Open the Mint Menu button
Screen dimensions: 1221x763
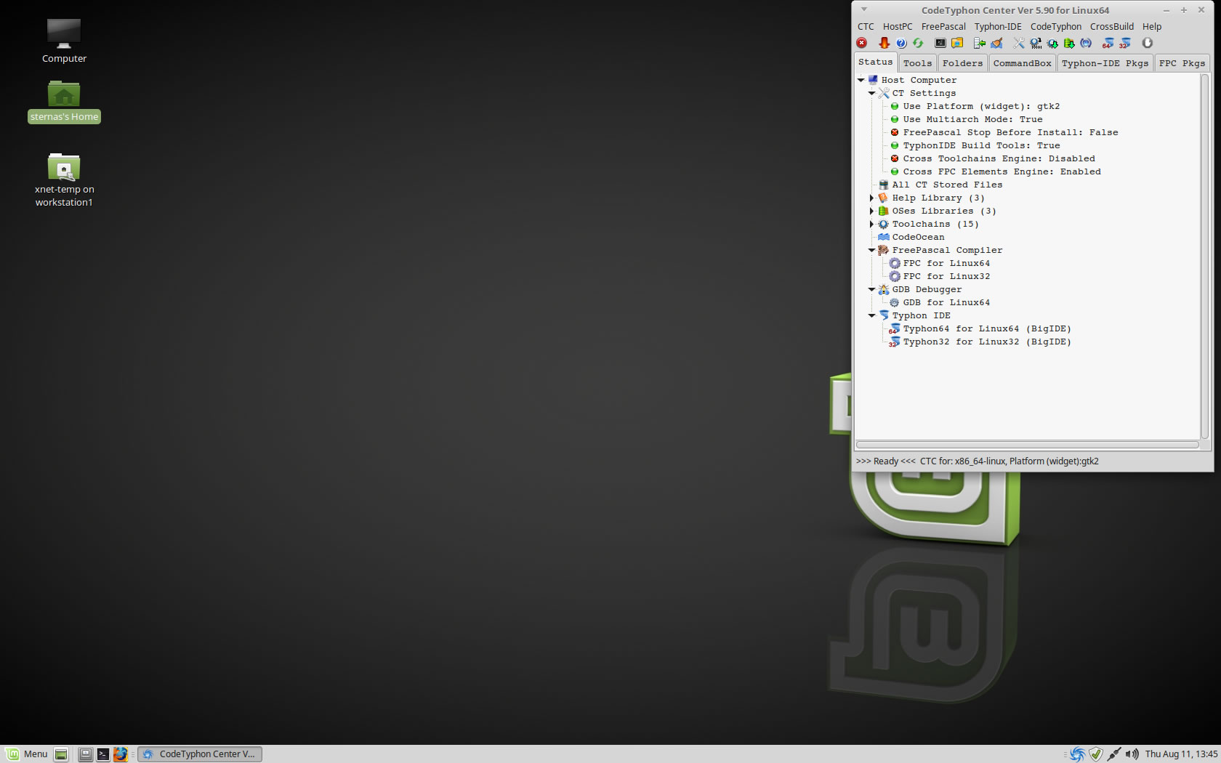tap(27, 754)
